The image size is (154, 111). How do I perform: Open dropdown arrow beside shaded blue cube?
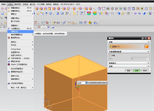(147, 13)
